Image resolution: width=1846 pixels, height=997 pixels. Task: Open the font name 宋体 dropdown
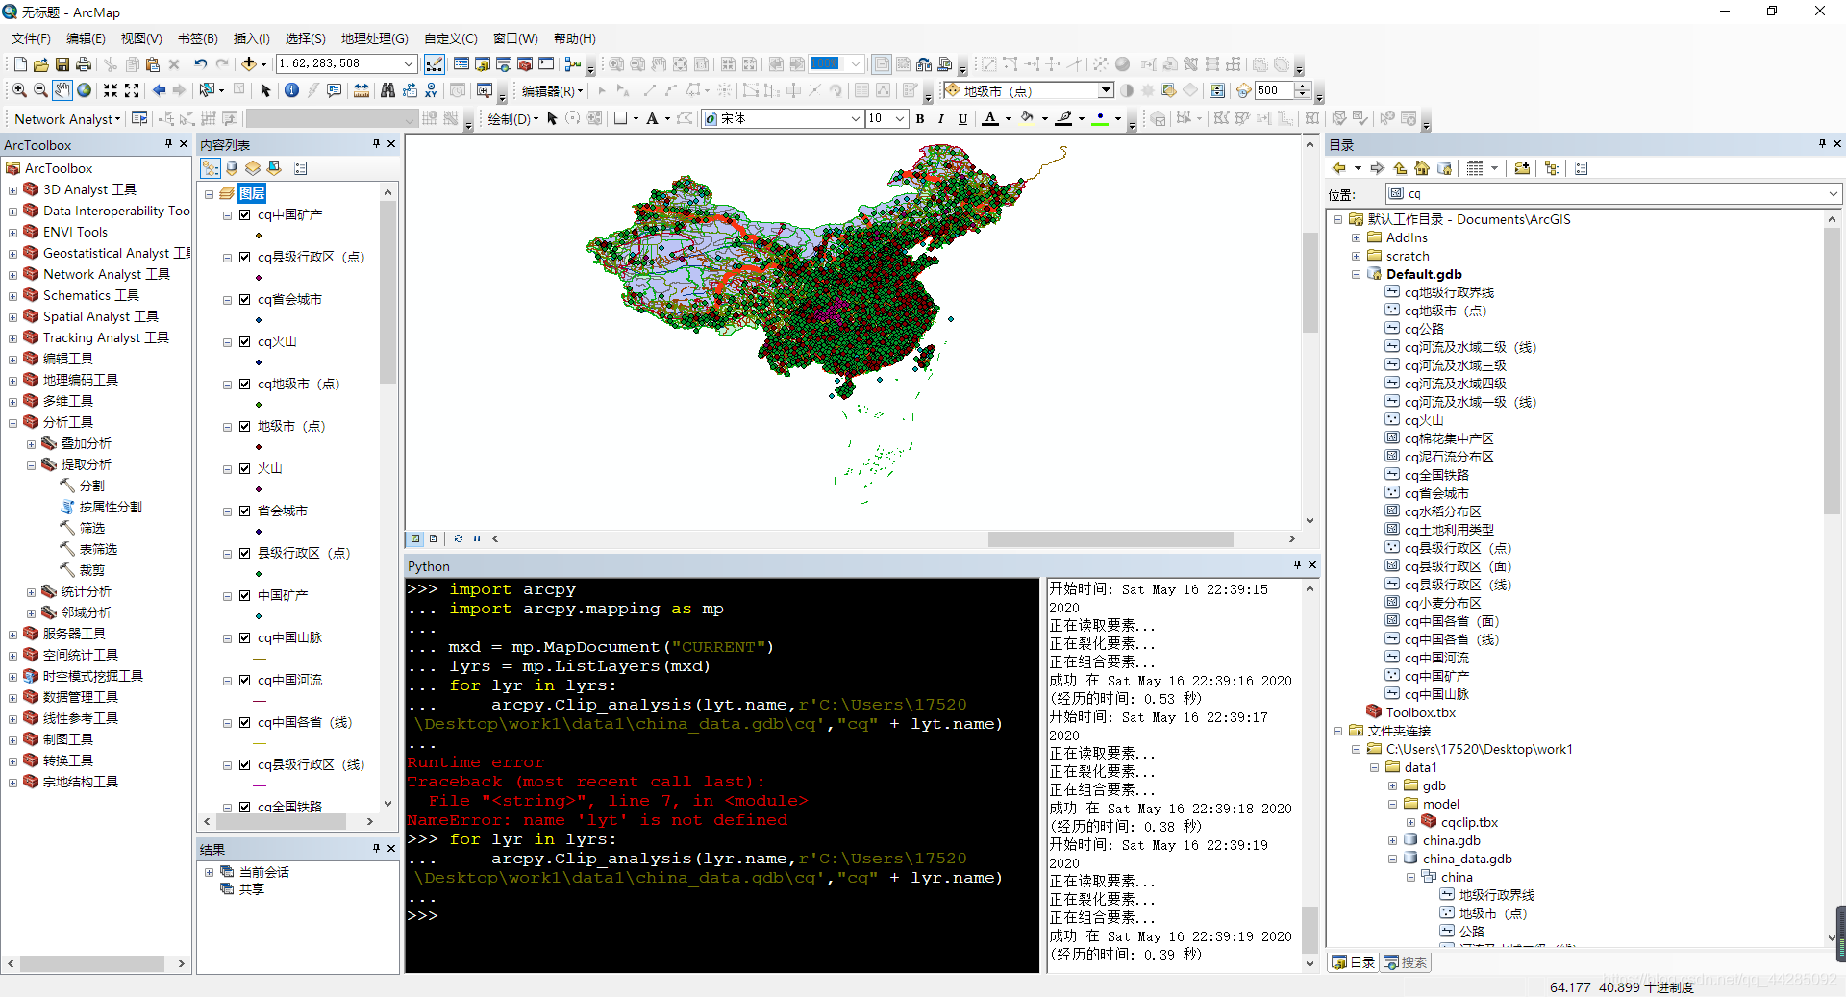click(855, 118)
